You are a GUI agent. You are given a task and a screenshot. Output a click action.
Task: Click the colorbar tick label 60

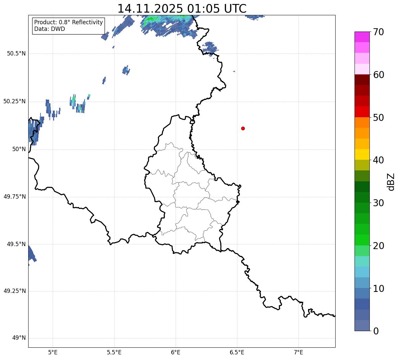[x=378, y=75]
